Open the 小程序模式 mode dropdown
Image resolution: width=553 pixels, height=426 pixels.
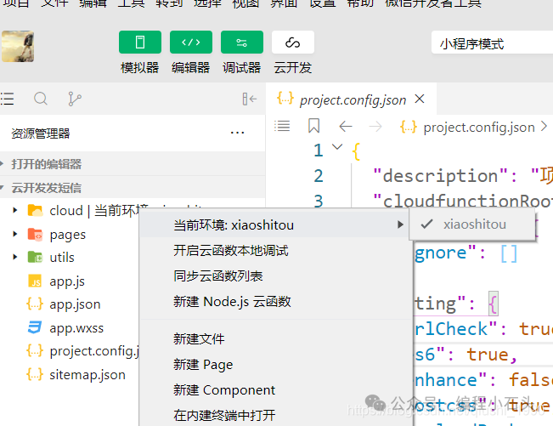(492, 43)
